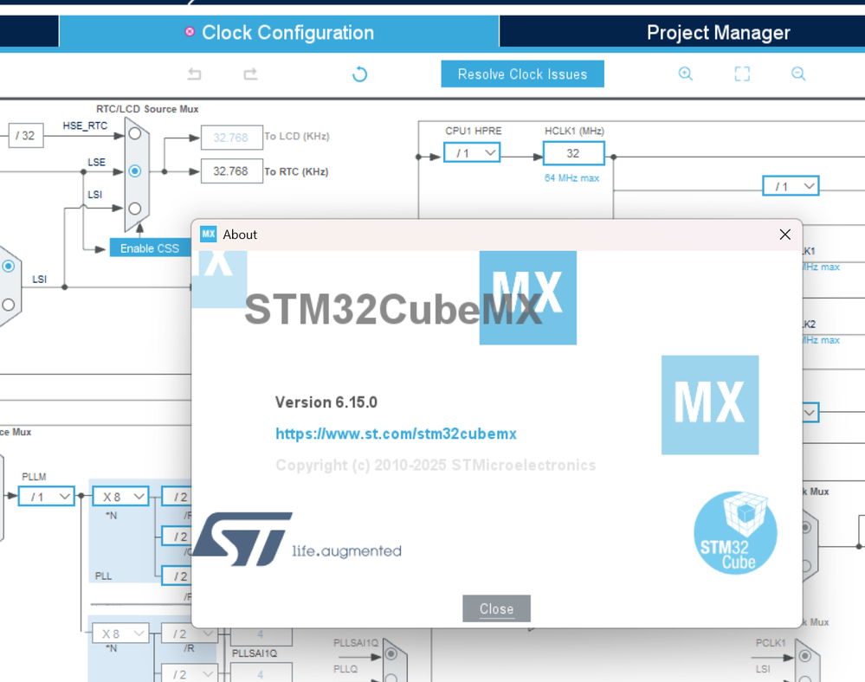
Task: Select HSE_RTC as RTC/LCD source
Action: [x=135, y=133]
